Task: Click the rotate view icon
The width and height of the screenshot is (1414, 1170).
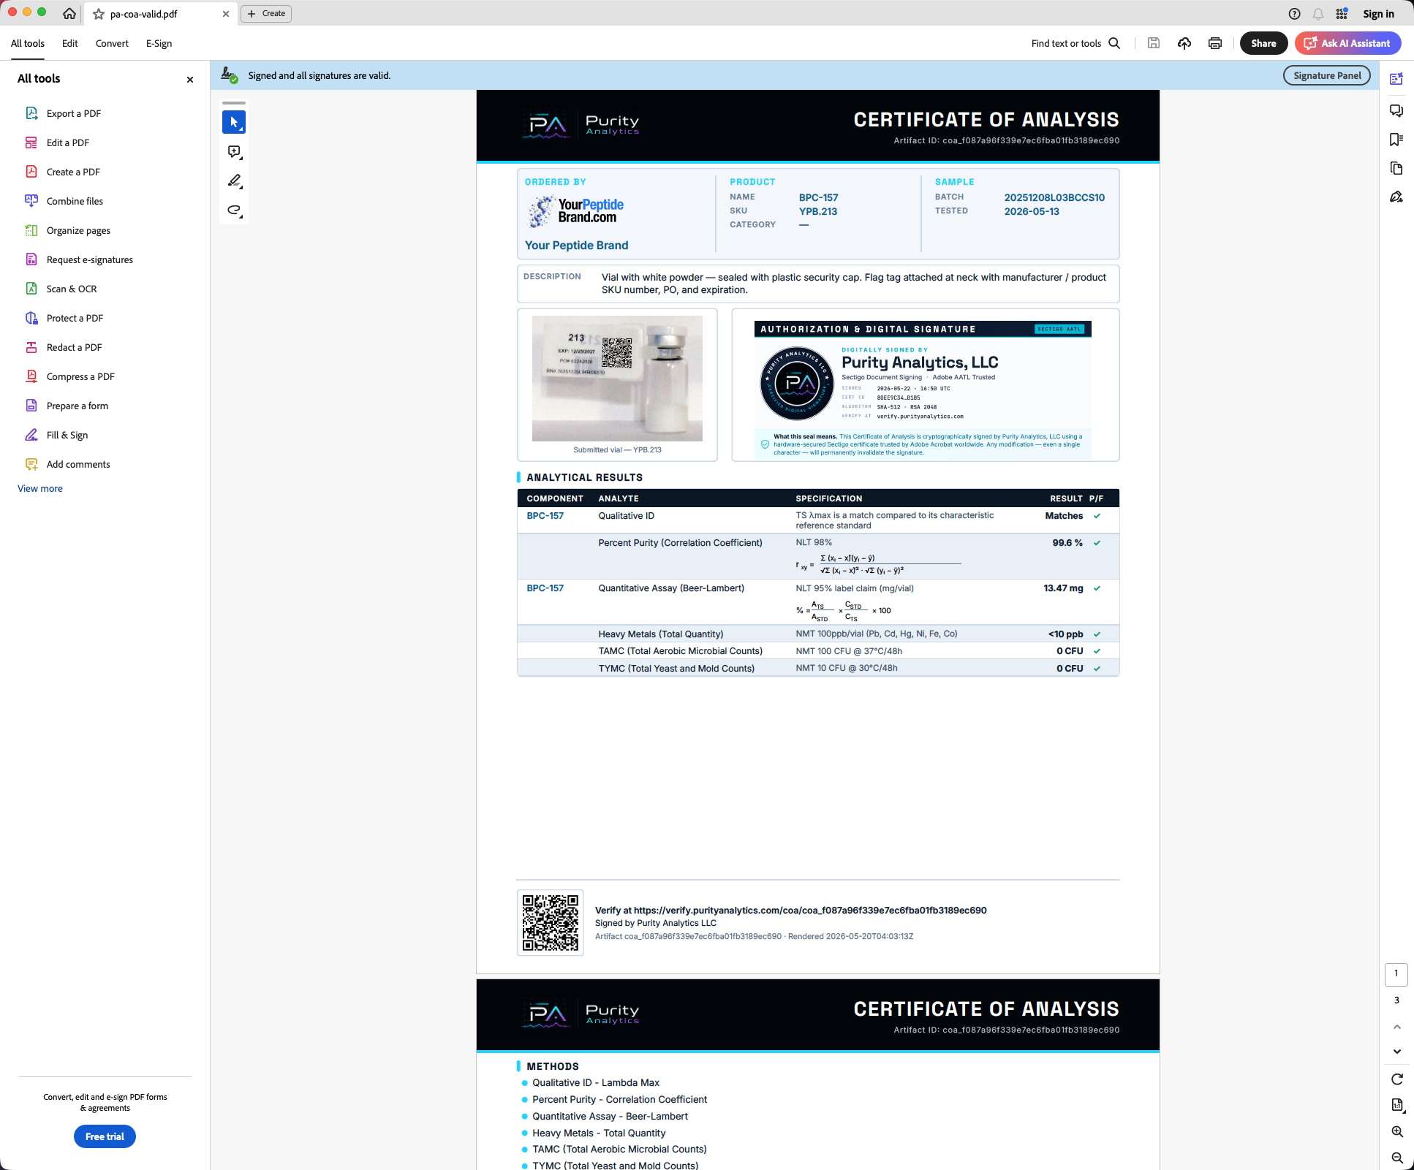Action: (x=1396, y=1079)
